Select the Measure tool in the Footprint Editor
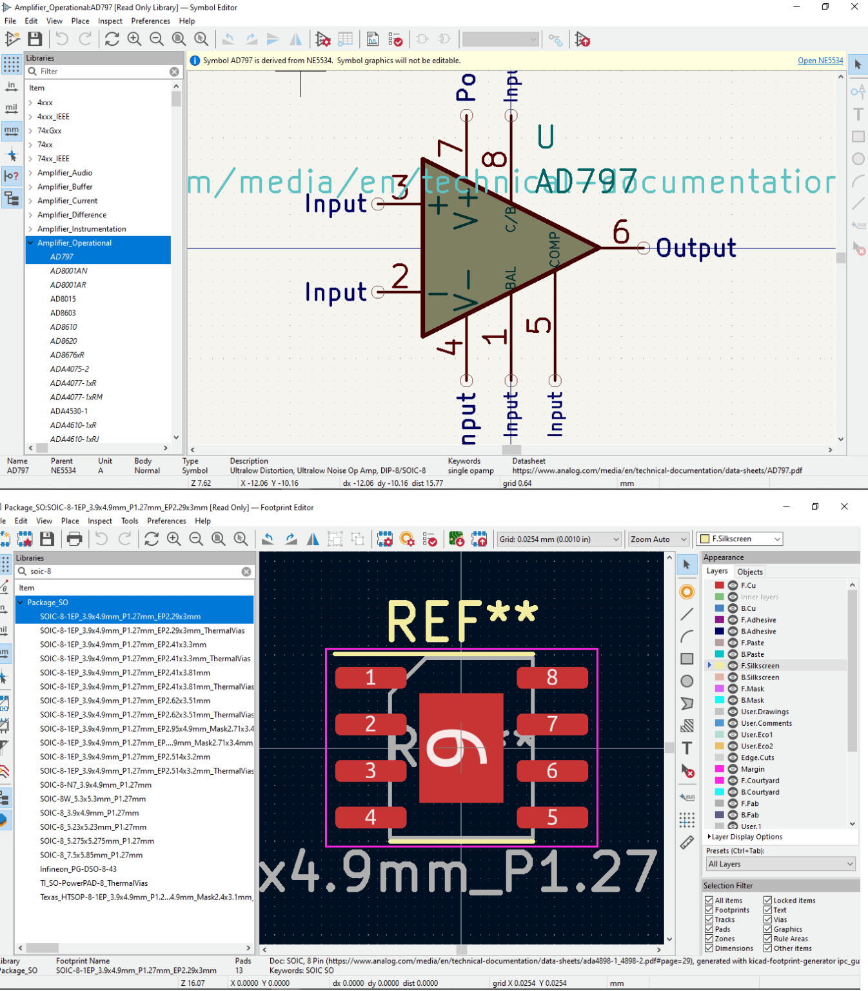Viewport: 868px width, 991px height. pos(687,843)
